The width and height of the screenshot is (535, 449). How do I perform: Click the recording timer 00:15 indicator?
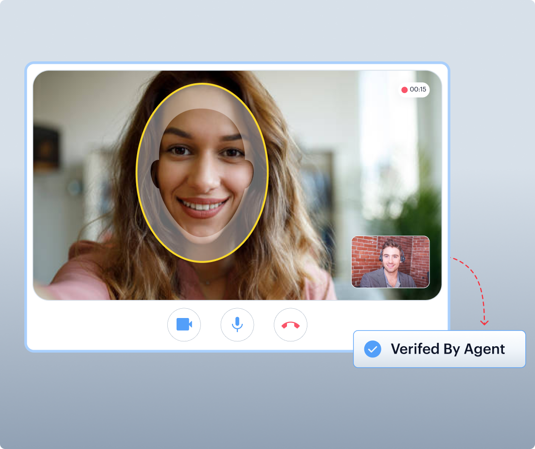(414, 90)
